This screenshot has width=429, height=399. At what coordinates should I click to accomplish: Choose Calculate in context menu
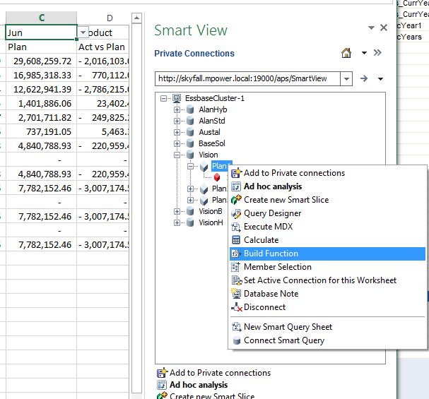pos(327,240)
